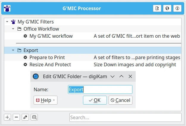186x126 pixels.
Task: Confirm the folder name with OK
Action: tap(95, 100)
